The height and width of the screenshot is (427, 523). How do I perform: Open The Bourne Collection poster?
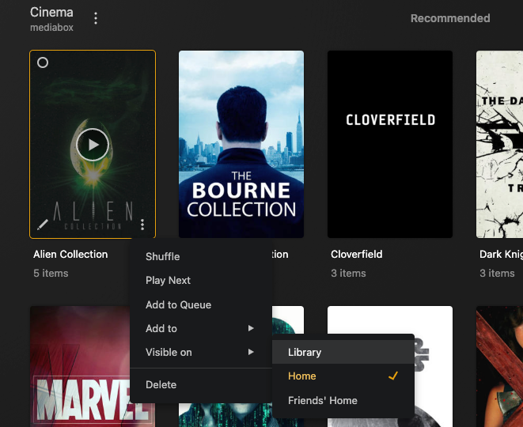(241, 145)
